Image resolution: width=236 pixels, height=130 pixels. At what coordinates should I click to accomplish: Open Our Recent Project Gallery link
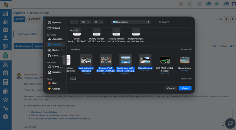point(44,112)
